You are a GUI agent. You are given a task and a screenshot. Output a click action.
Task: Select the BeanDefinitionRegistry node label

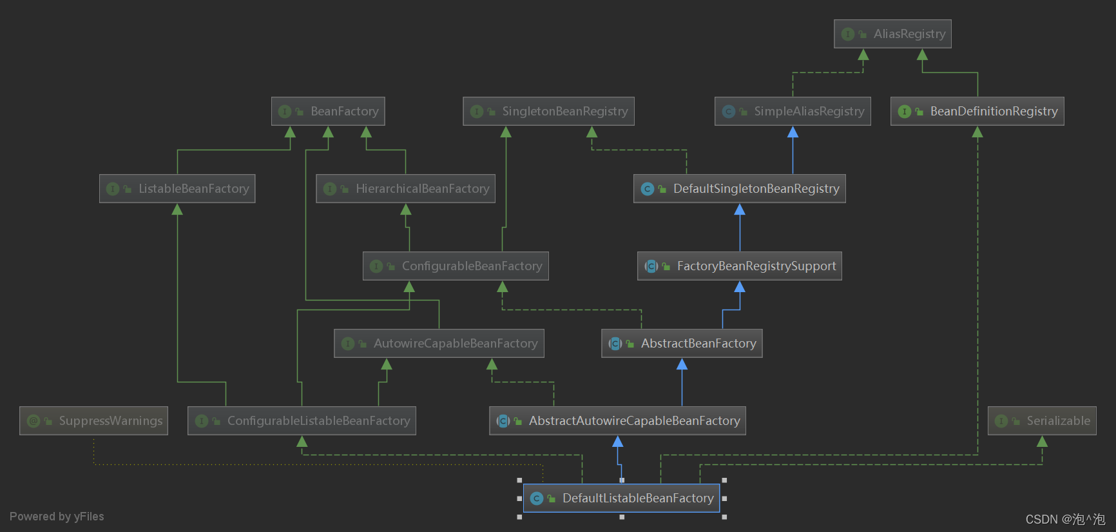[994, 111]
